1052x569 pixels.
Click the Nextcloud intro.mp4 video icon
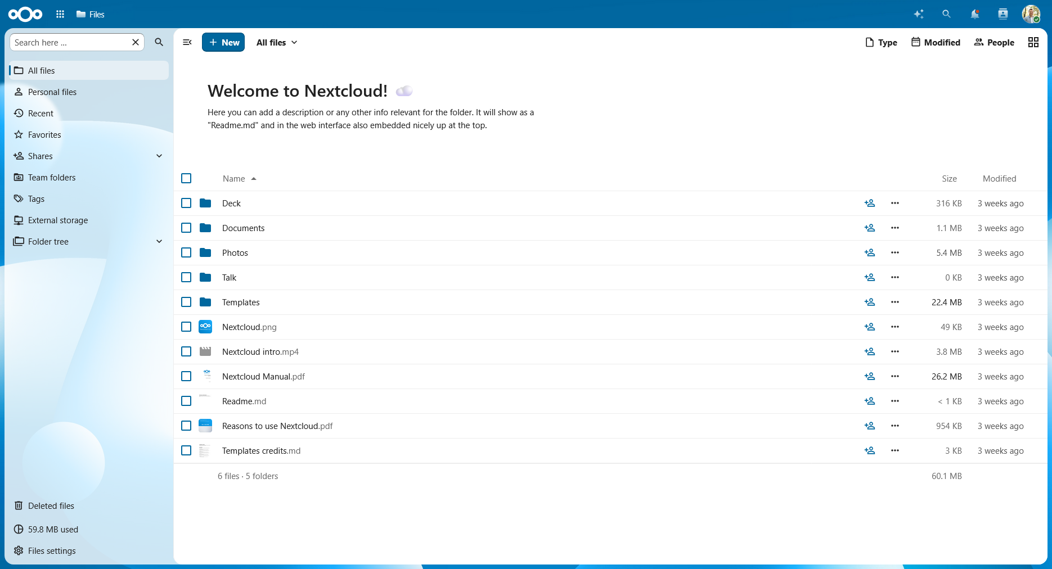[x=205, y=351]
